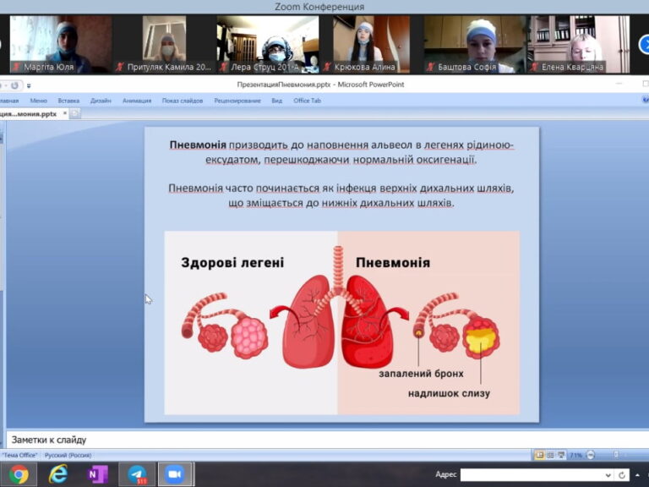Viewport: 649px width, 487px height.
Task: Click the 71% zoom level button
Action: point(575,455)
